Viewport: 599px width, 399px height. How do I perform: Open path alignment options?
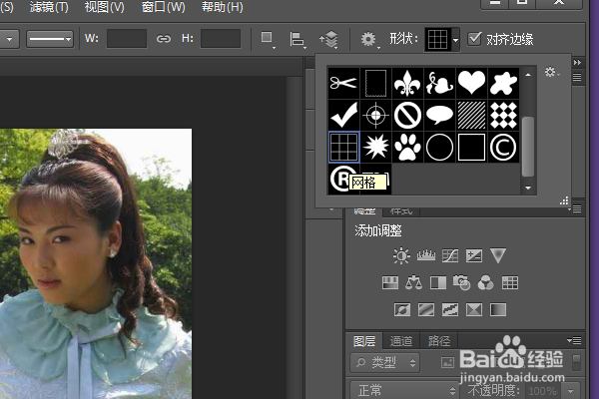tap(298, 39)
